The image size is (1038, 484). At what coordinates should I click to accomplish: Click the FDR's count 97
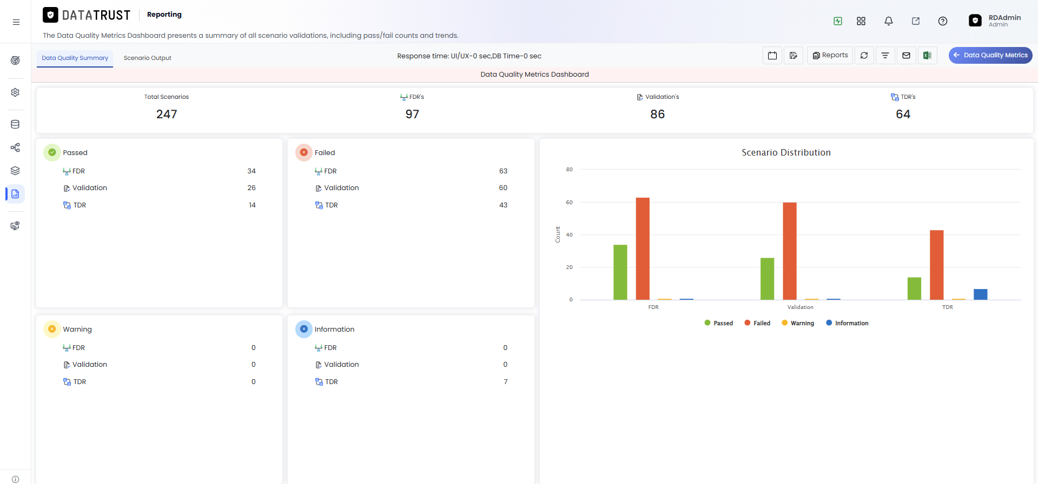412,115
